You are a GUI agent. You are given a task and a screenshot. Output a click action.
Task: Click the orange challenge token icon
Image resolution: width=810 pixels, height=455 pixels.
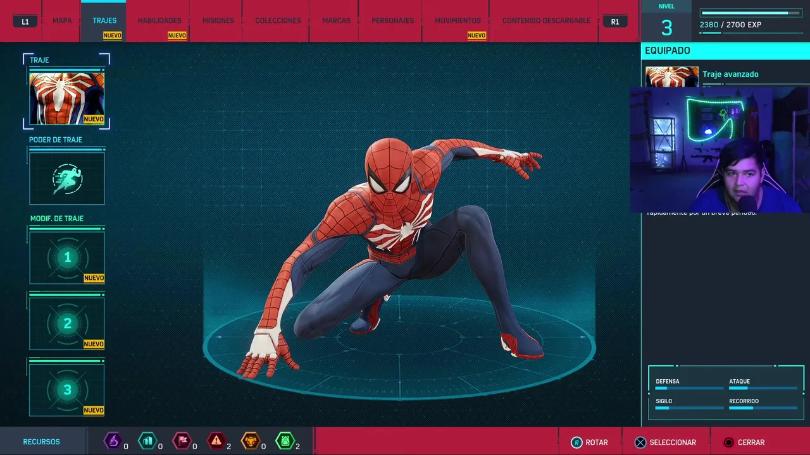(x=251, y=440)
